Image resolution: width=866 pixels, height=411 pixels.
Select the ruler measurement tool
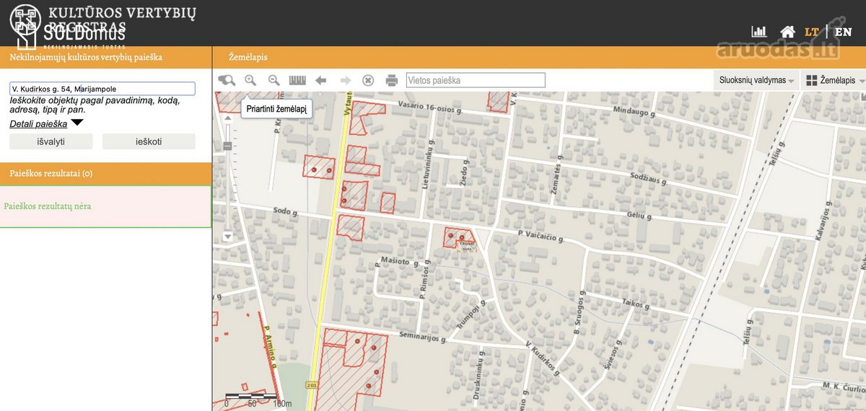[x=297, y=80]
